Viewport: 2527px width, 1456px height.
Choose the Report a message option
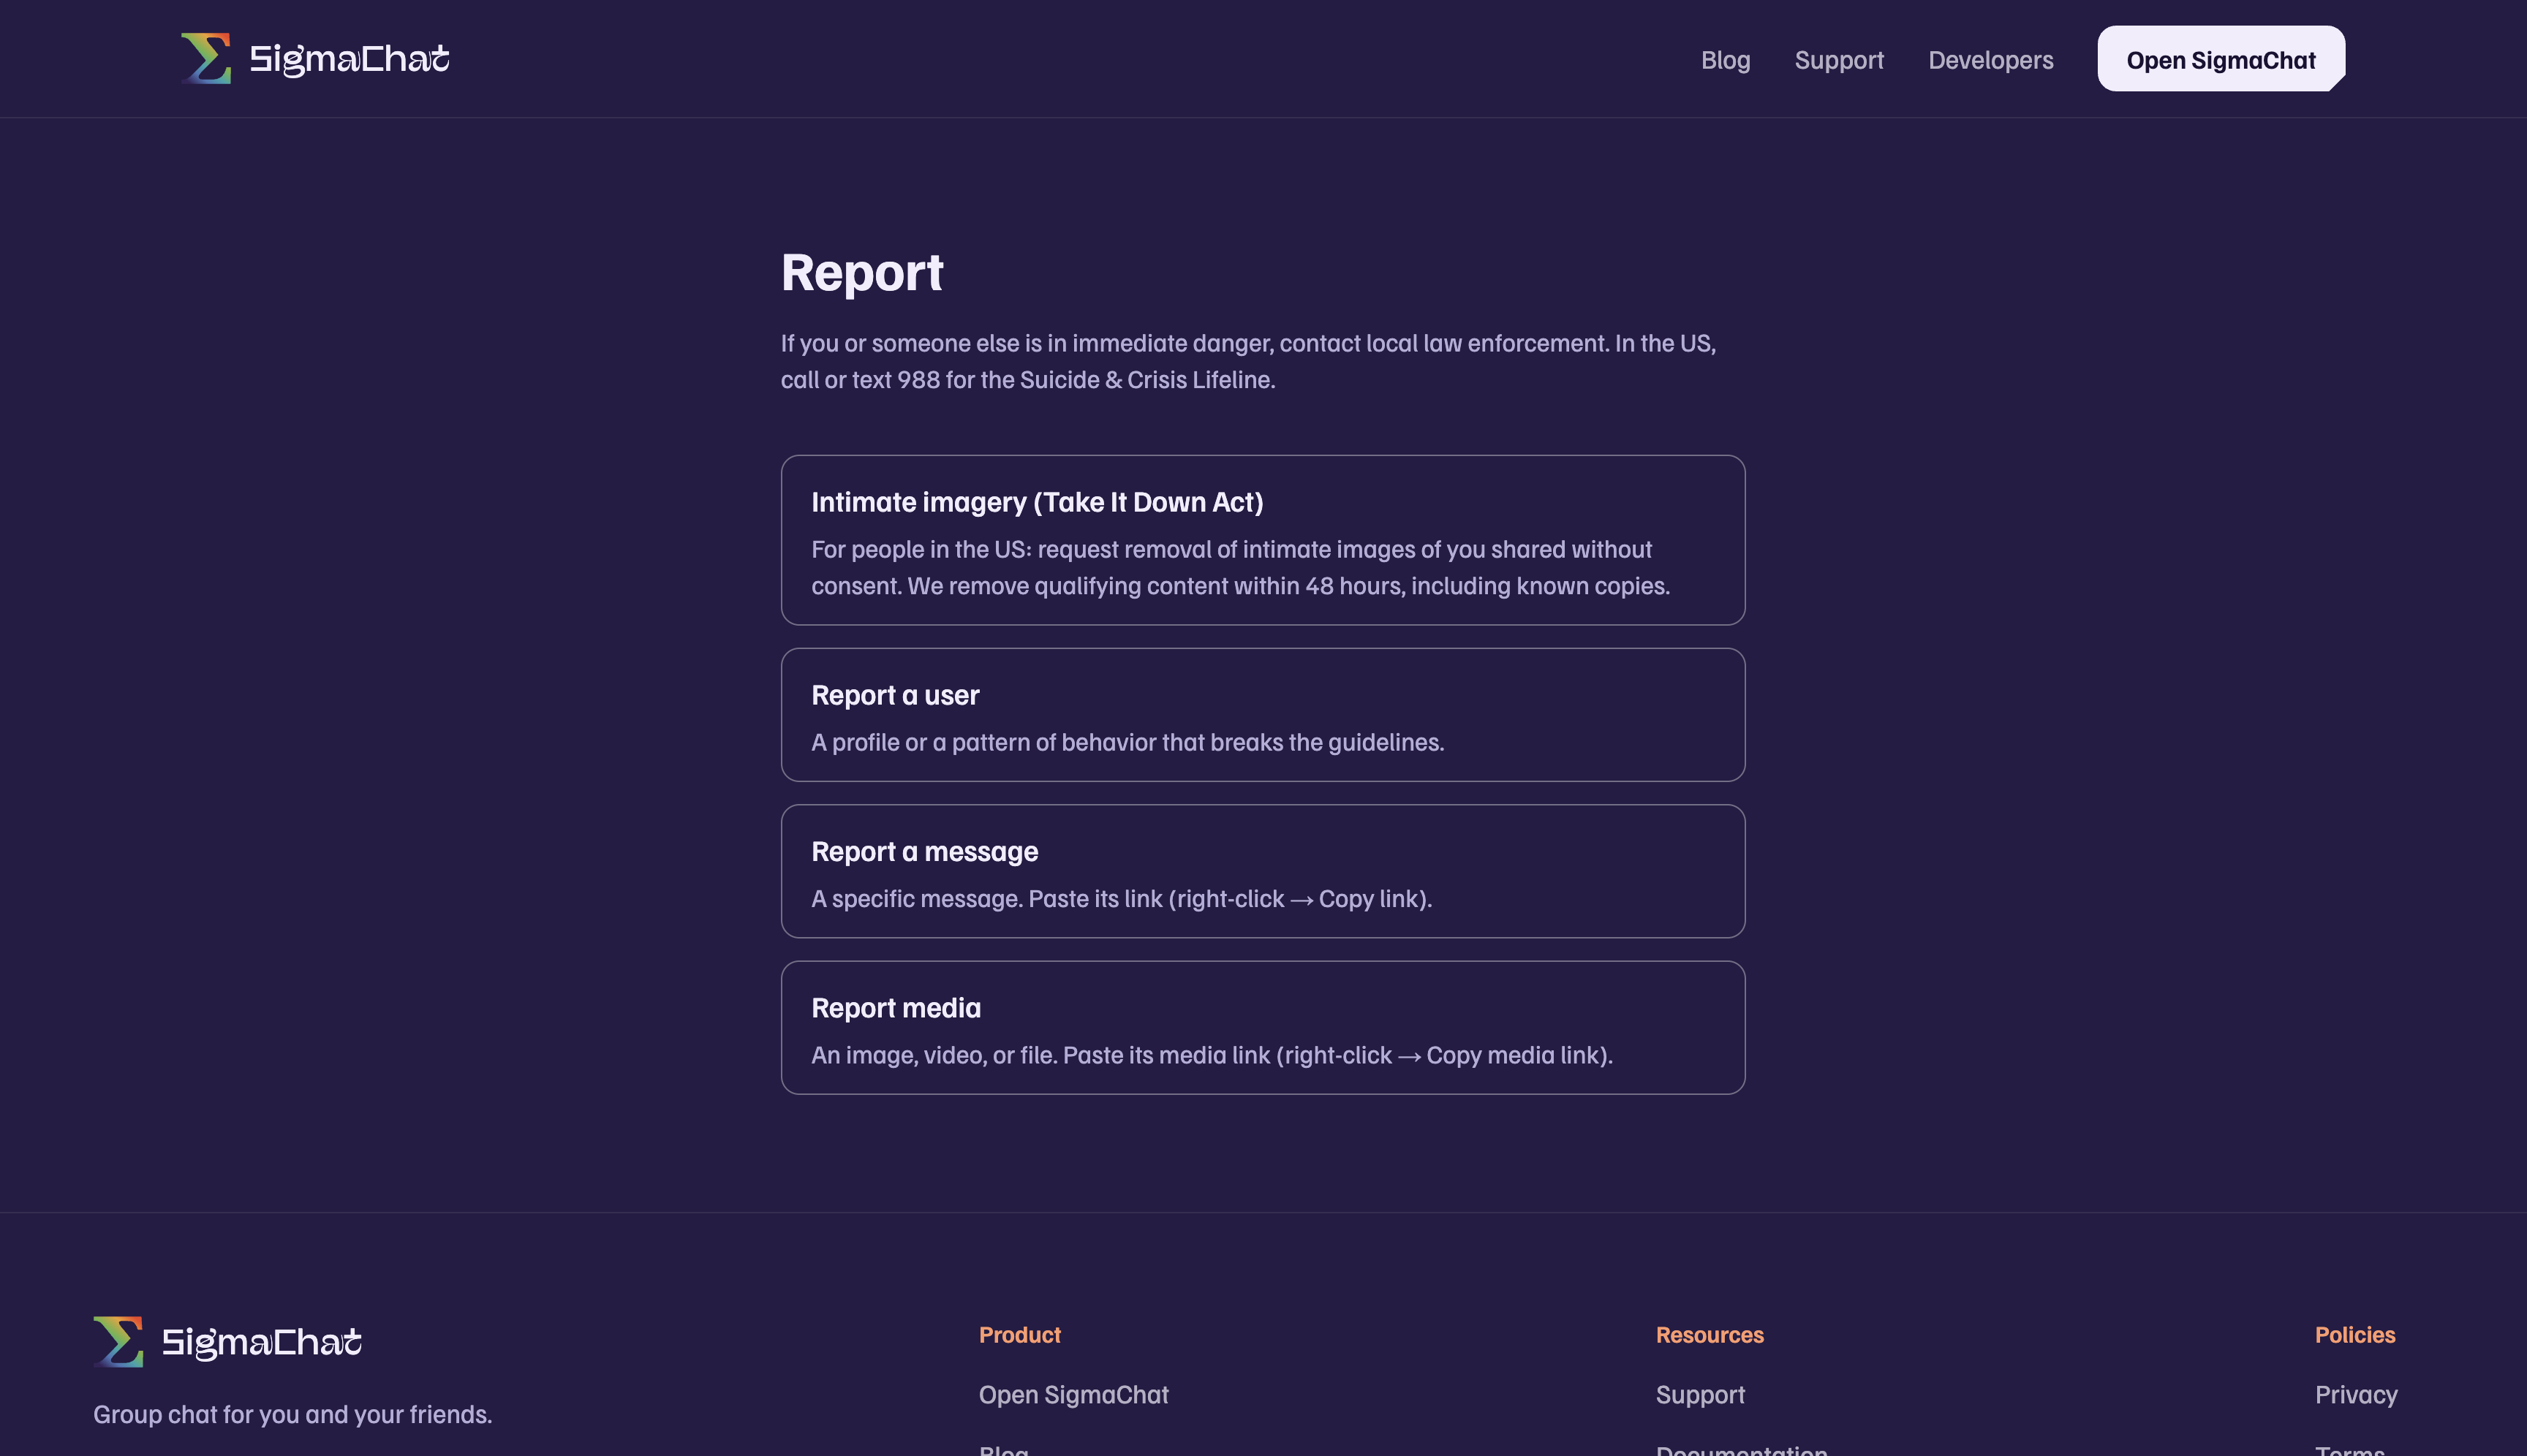(x=1263, y=871)
